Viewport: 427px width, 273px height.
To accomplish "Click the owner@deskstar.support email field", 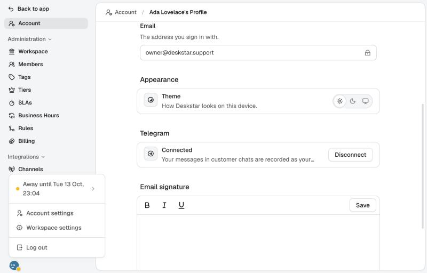I will 258,53.
